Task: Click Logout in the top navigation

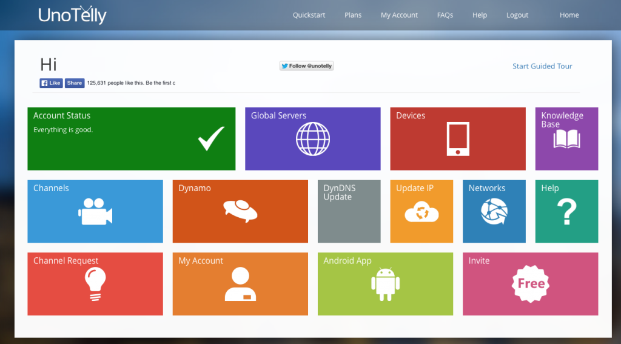Action: tap(517, 15)
